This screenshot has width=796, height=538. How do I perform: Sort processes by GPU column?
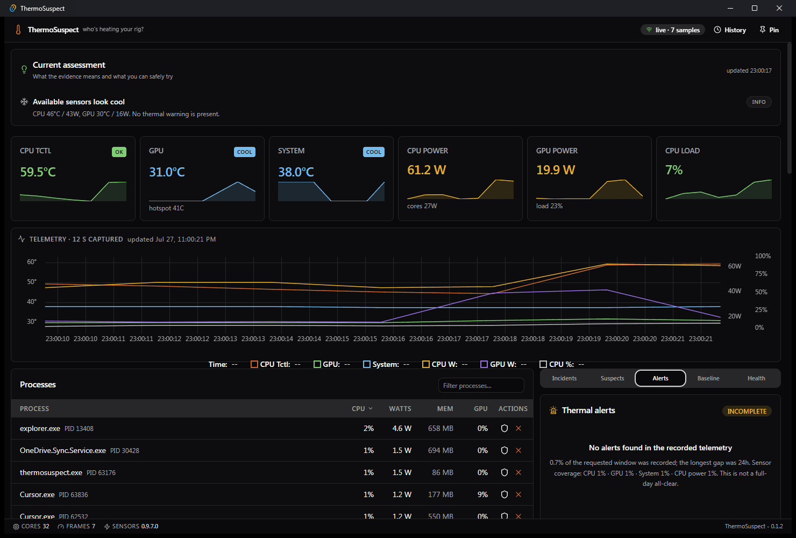[481, 409]
